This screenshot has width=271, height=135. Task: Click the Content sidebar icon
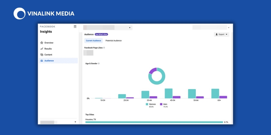click(42, 55)
